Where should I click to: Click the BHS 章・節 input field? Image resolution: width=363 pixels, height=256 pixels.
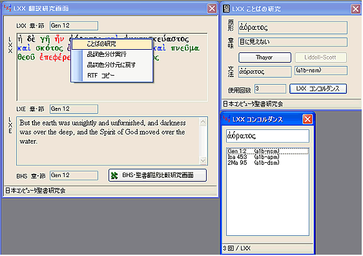click(74, 175)
